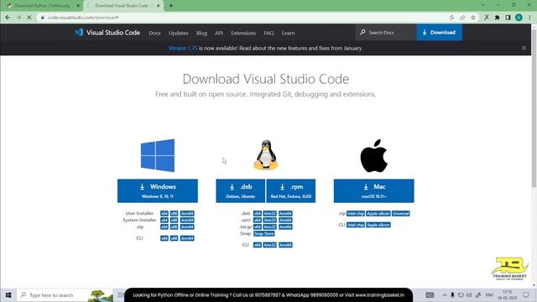Image resolution: width=537 pixels, height=302 pixels.
Task: Open the FAQ nav link
Action: [x=268, y=33]
